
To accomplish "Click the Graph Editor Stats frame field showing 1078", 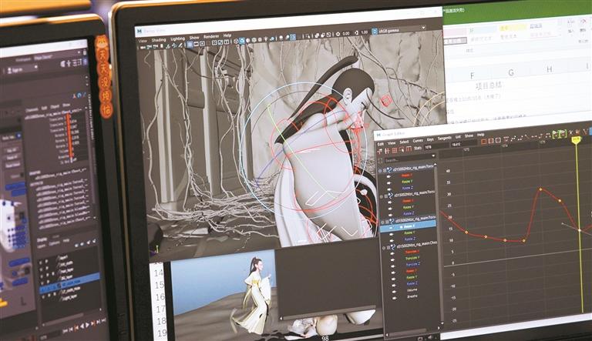I will [437, 147].
